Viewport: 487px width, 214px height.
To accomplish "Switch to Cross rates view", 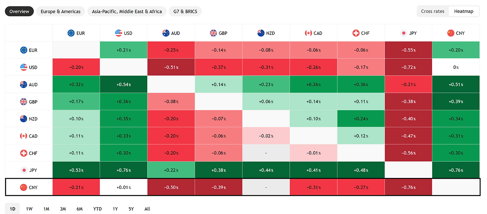I will [x=433, y=11].
